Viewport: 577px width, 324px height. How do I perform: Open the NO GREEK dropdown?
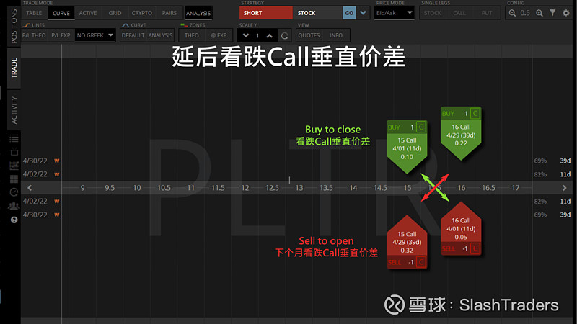point(95,35)
